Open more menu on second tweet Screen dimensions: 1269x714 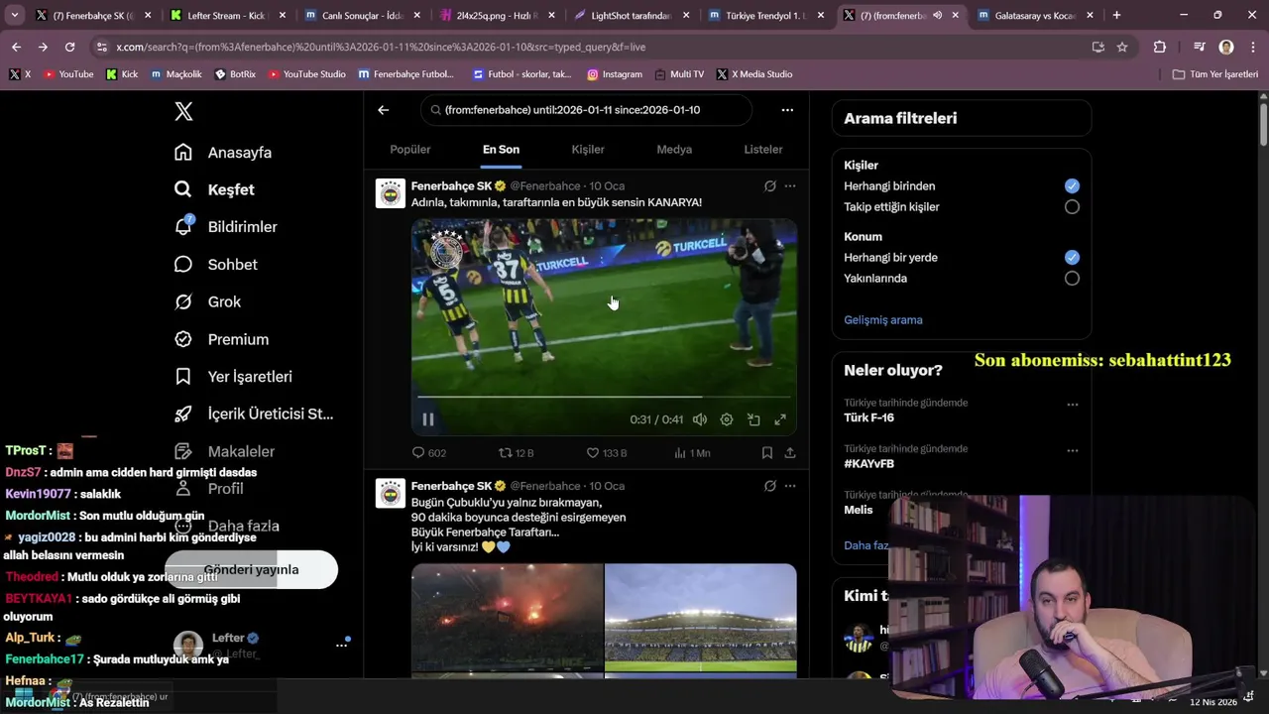[790, 486]
